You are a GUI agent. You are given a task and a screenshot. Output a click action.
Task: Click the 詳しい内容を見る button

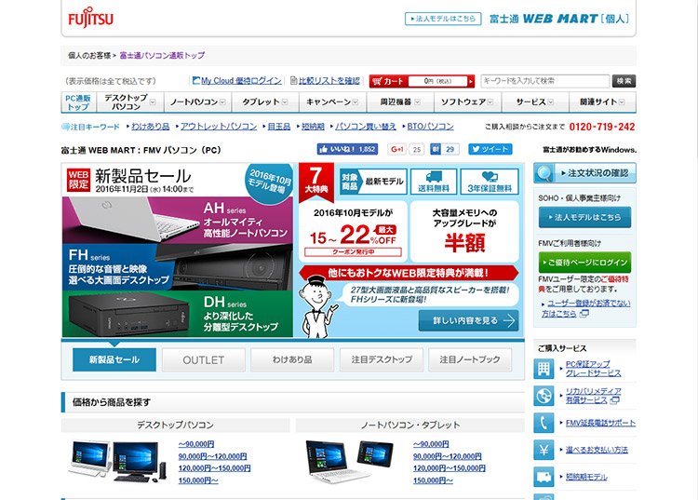tap(468, 320)
